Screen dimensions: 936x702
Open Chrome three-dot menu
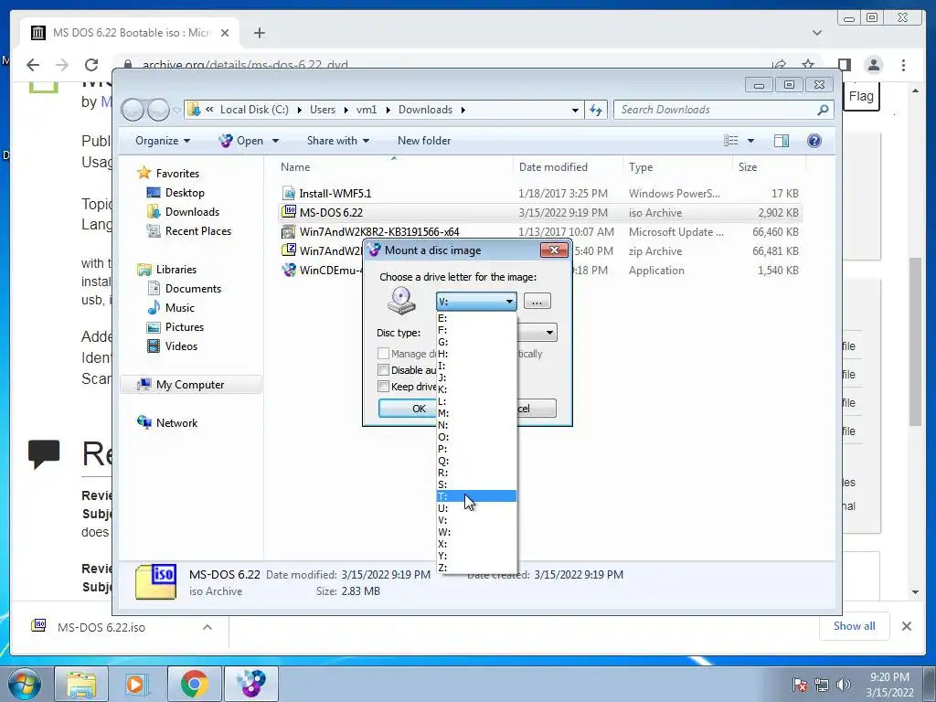click(x=903, y=65)
